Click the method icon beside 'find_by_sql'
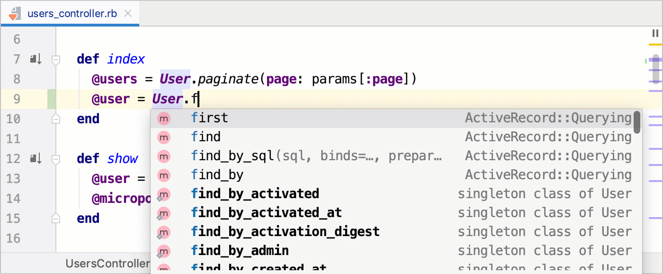The width and height of the screenshot is (663, 274). click(163, 156)
